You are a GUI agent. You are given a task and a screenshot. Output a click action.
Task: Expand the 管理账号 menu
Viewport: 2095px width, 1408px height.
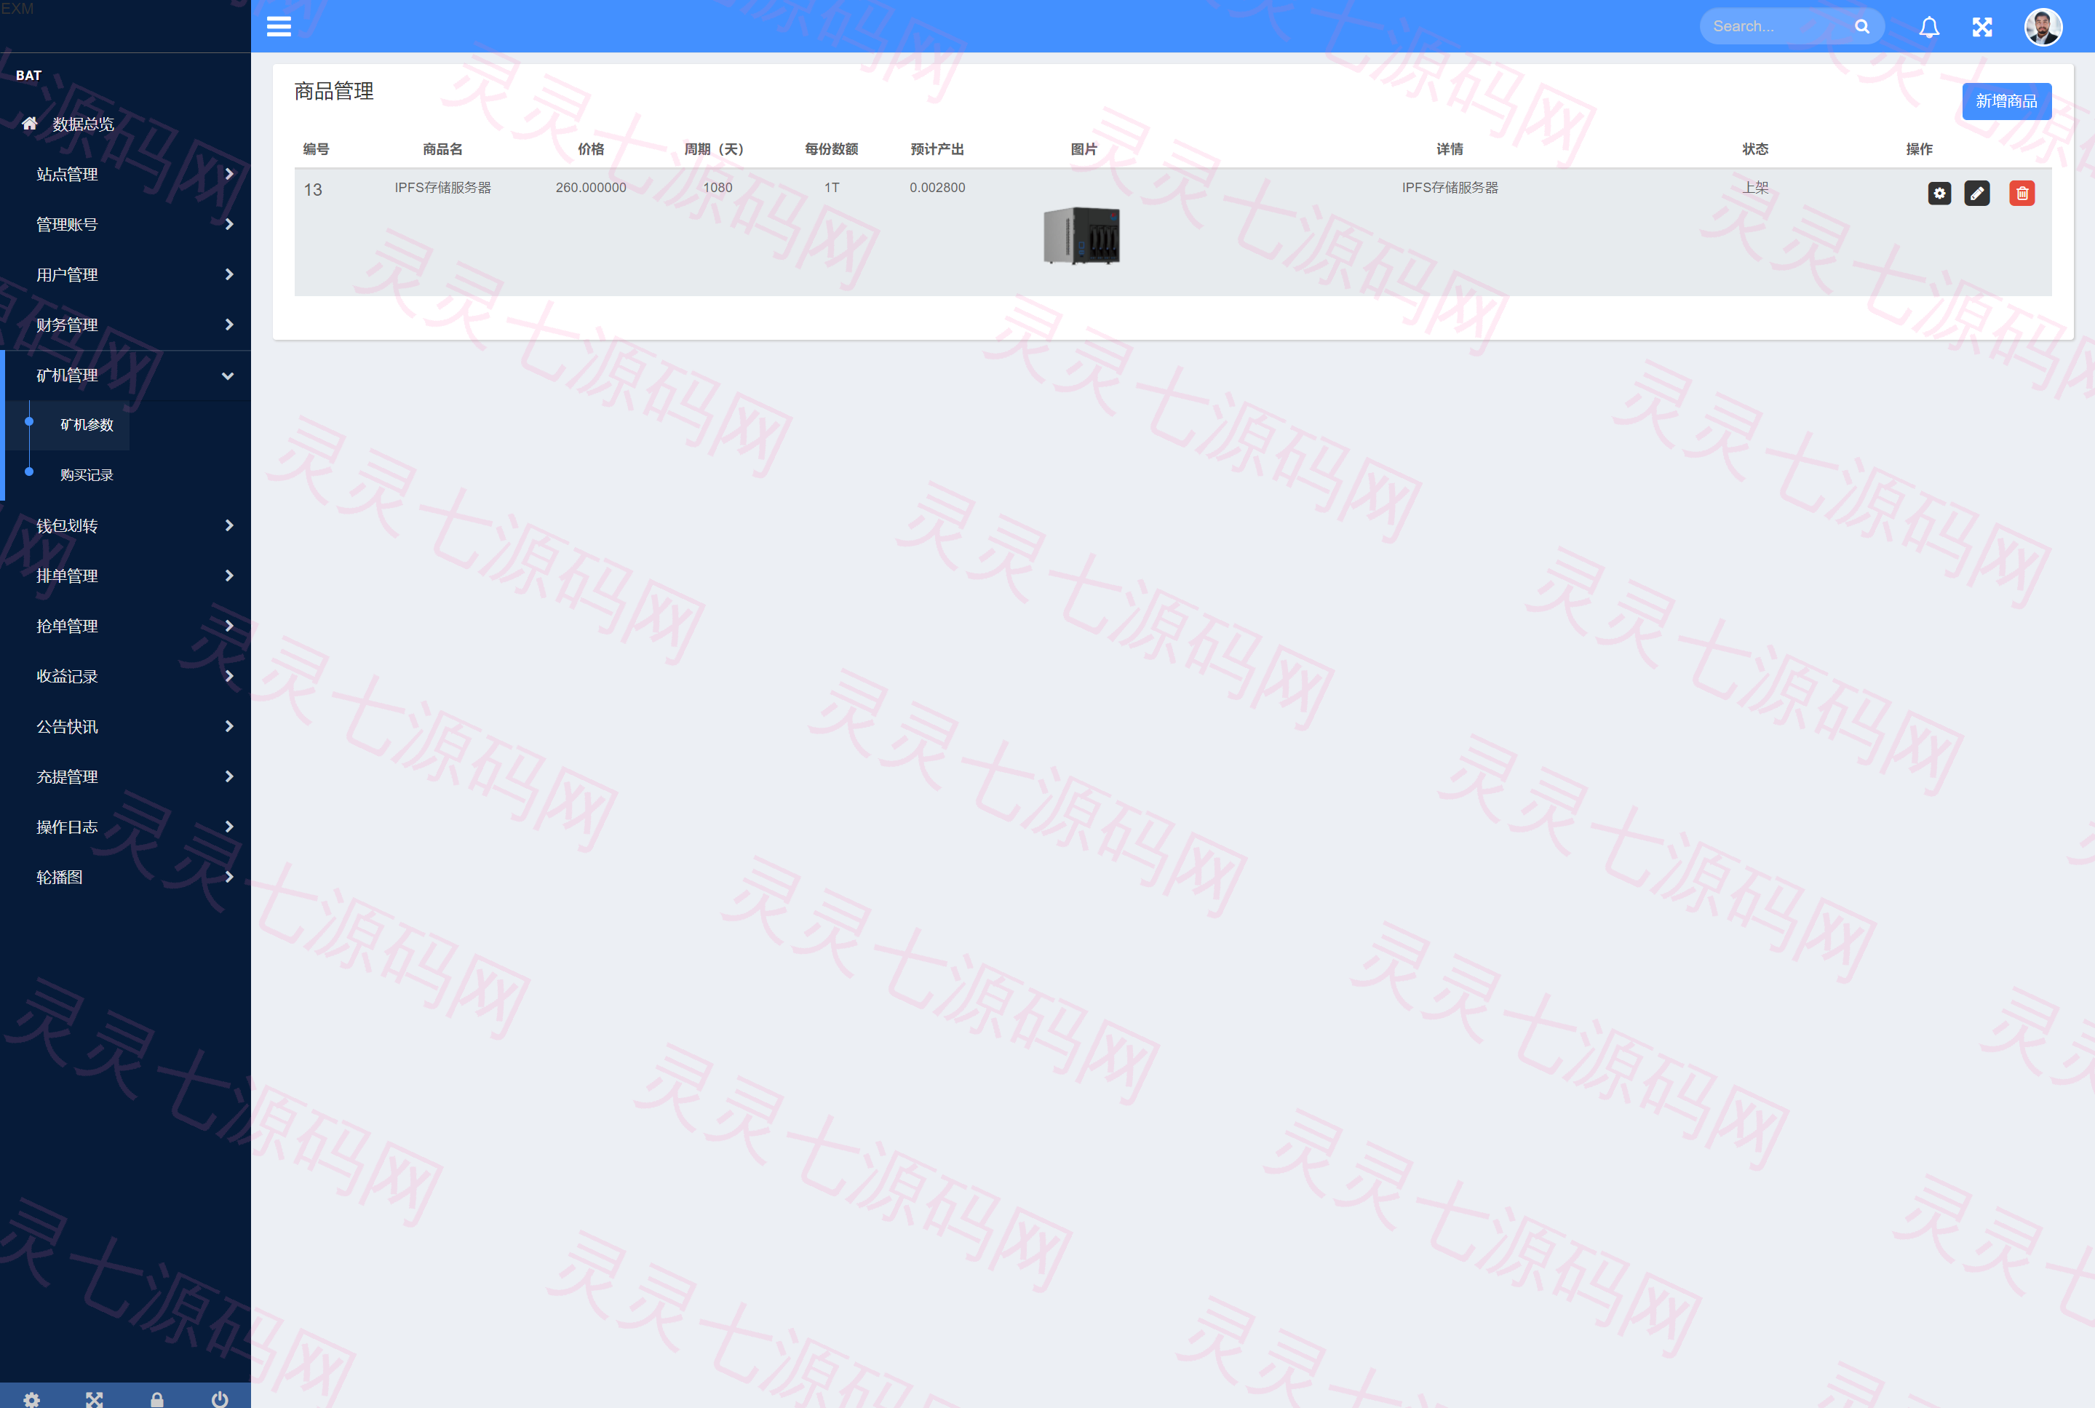[126, 225]
